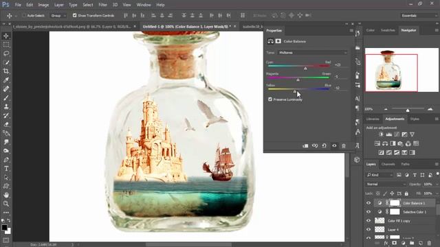Clip adjustment to layer in Properties panel
This screenshot has width=440, height=247.
[305, 145]
